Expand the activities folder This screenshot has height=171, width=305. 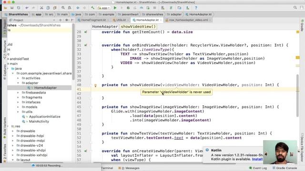pyautogui.click(x=18, y=78)
